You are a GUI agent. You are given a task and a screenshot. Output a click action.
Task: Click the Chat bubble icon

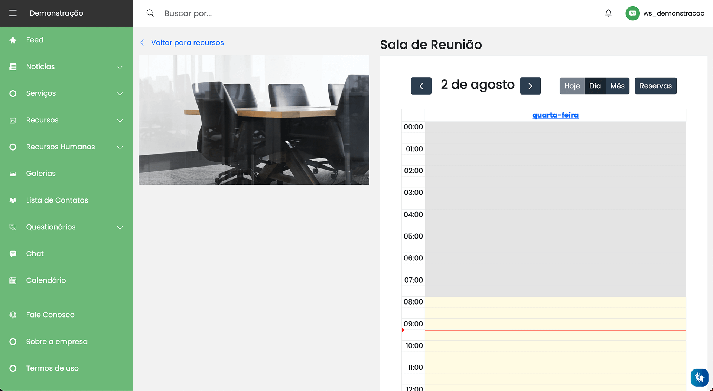(13, 254)
